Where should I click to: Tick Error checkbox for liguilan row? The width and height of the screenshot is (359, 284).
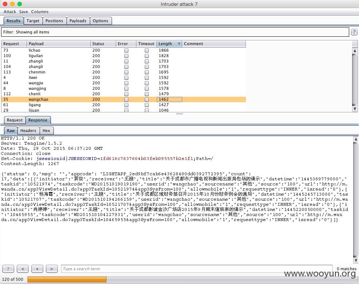pyautogui.click(x=126, y=56)
